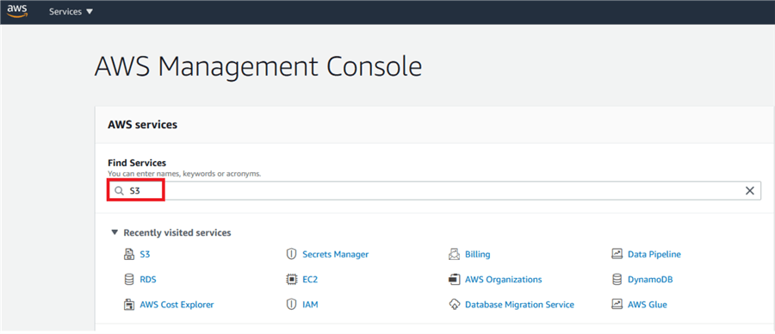Open the AWS Organizations link

503,280
